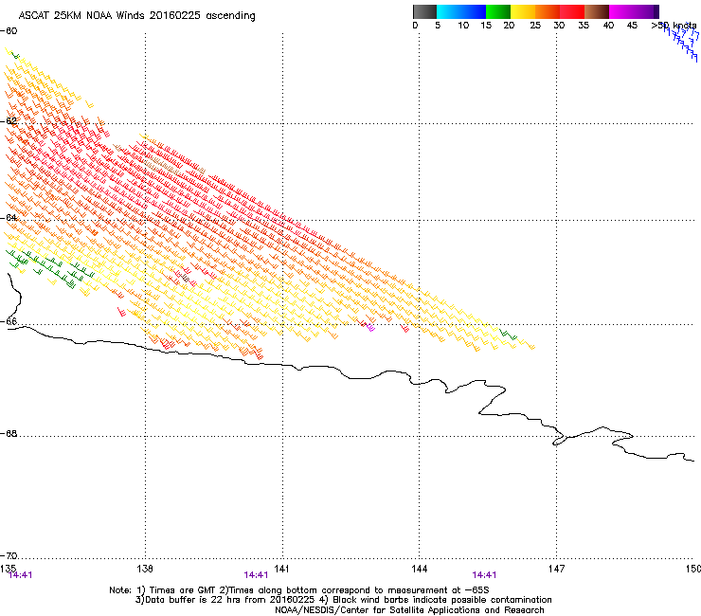Click the '25' color scale label
The image size is (701, 616).
pos(535,26)
